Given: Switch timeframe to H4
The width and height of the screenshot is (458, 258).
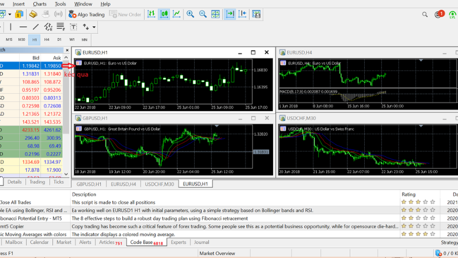Looking at the screenshot, I should (47, 39).
